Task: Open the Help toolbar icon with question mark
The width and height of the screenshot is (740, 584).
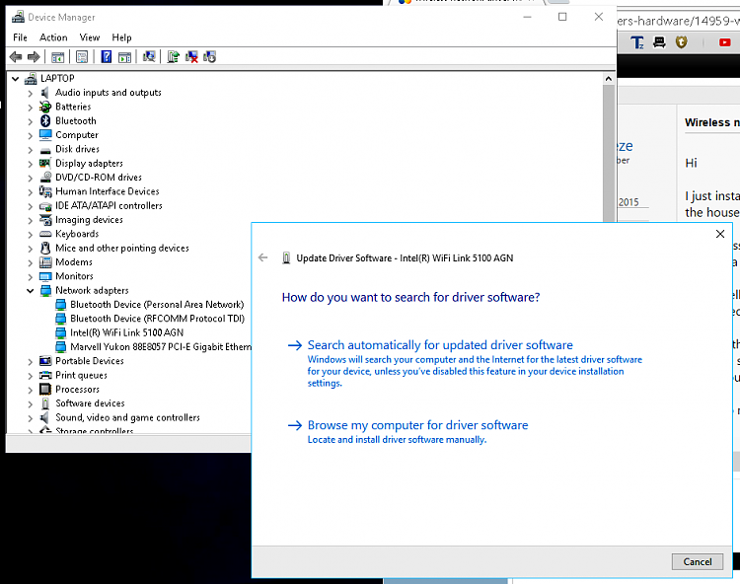Action: coord(107,57)
